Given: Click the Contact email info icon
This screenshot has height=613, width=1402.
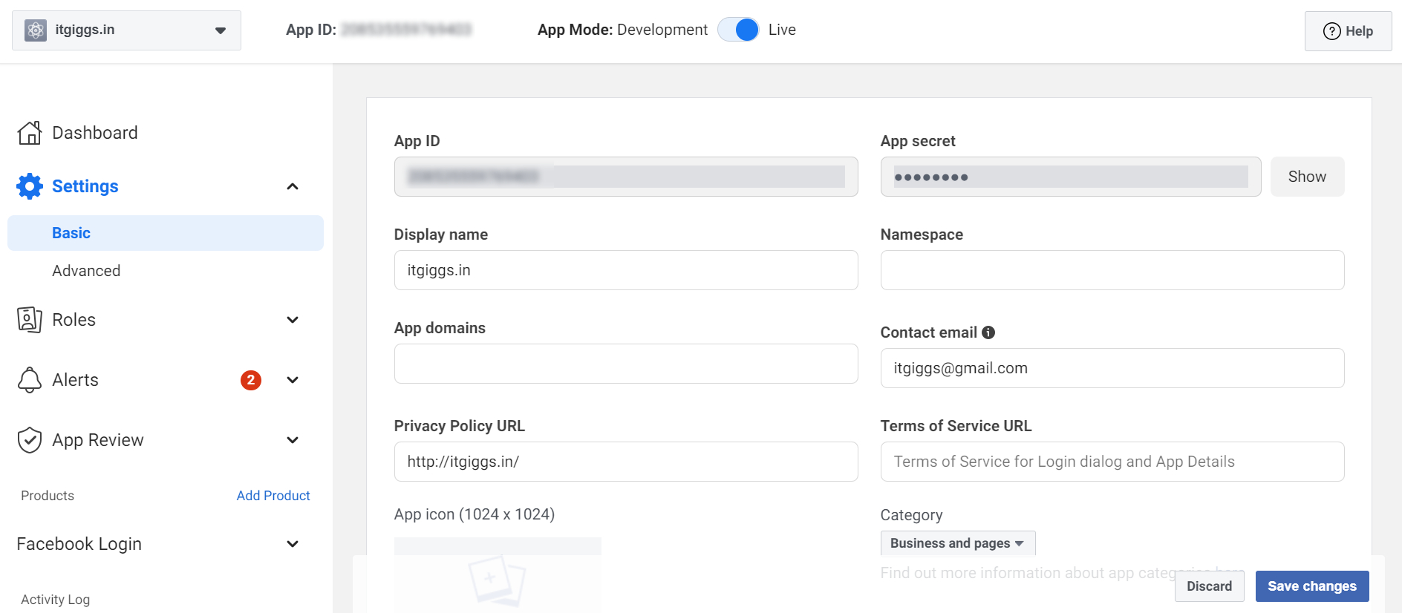Looking at the screenshot, I should 988,332.
